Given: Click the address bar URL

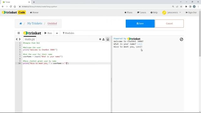Looking at the screenshot, I should [x=39, y=7].
